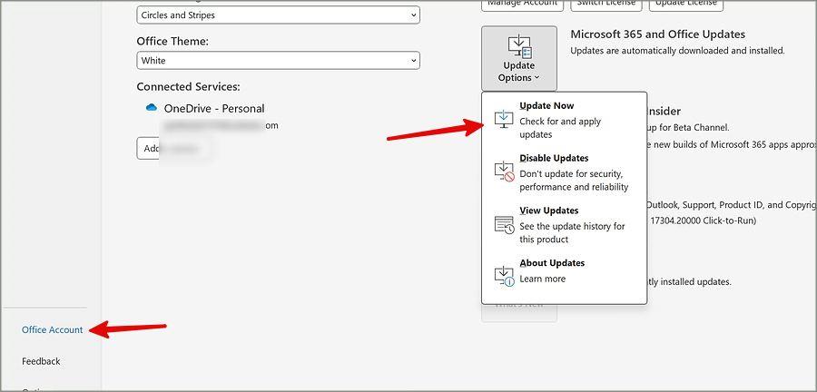
Task: Click the 'See the update history' description
Action: [x=572, y=232]
